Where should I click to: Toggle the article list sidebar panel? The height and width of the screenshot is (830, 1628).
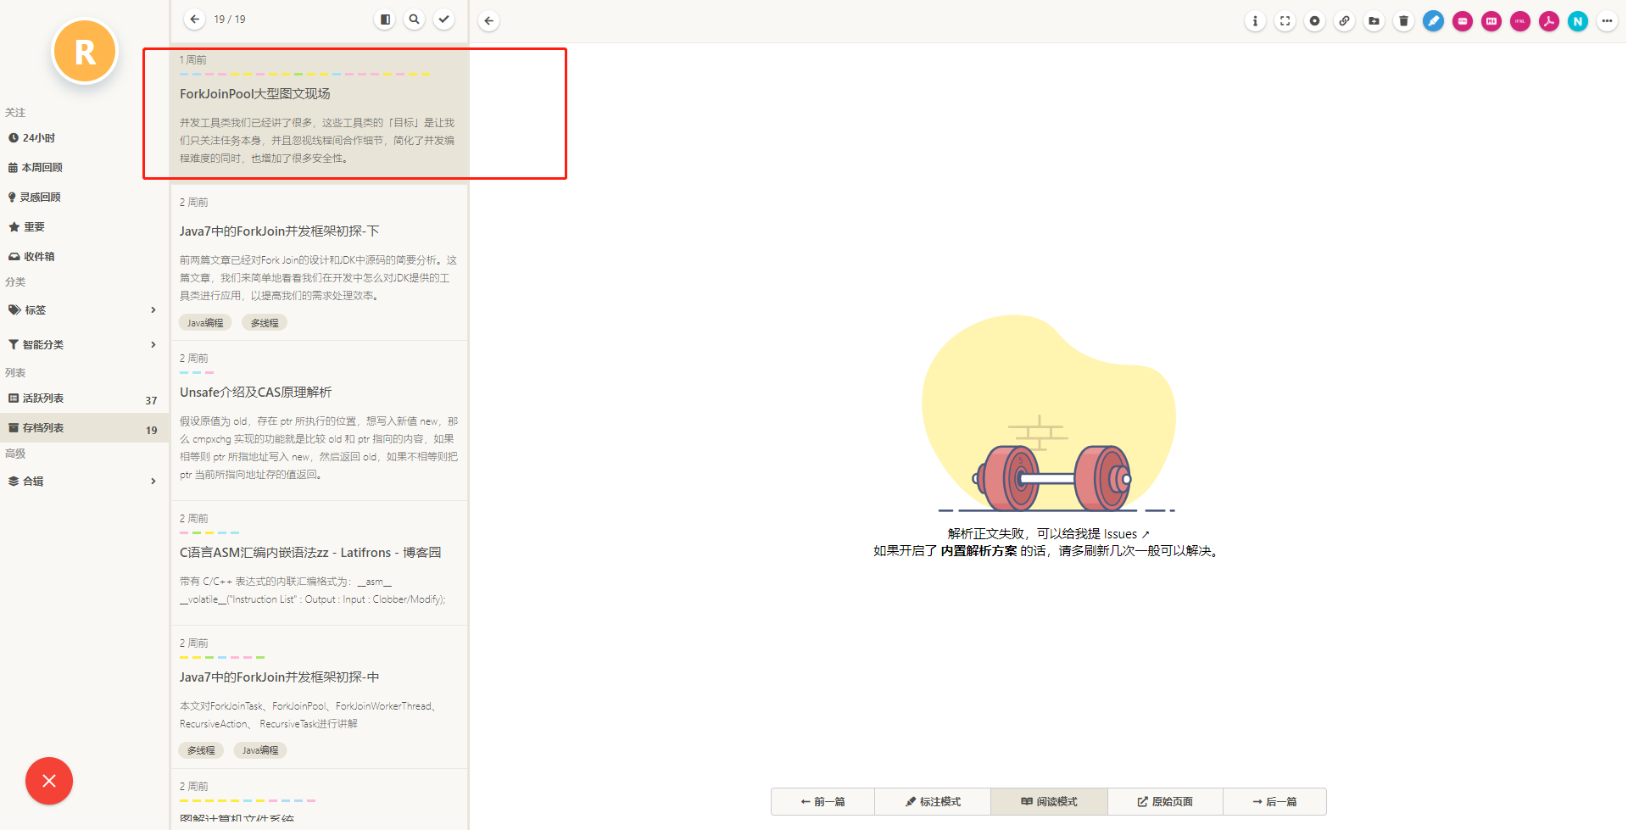[x=384, y=19]
